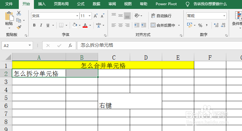Select the Format Painter brush
Viewport: 242px width, 131px height.
(x=19, y=27)
